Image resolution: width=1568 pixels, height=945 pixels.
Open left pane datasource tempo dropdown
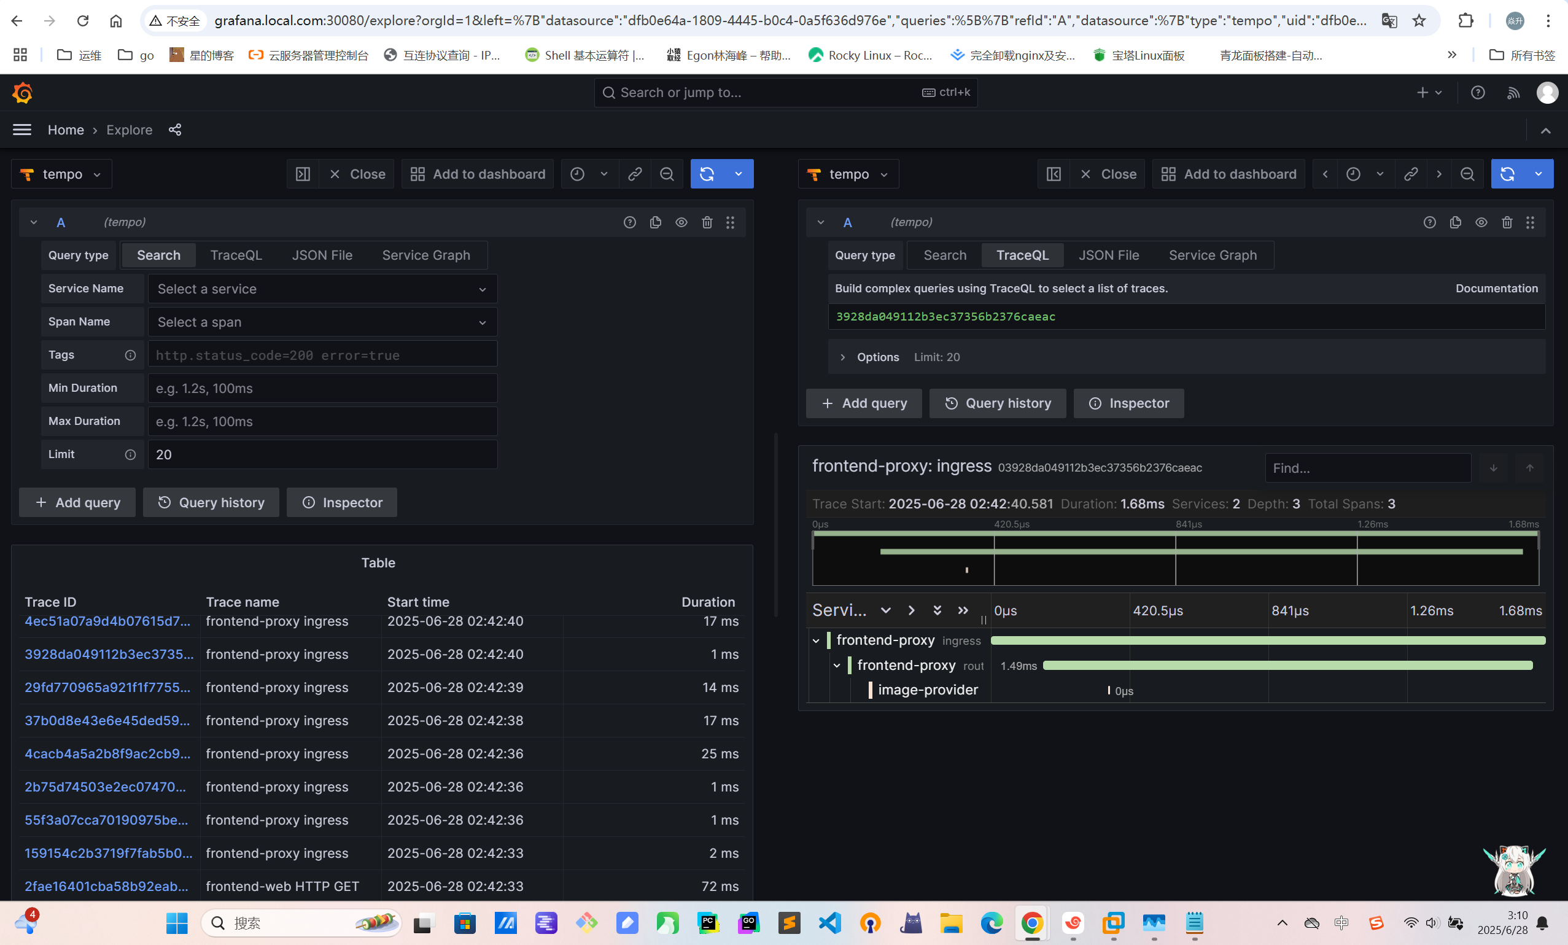62,174
